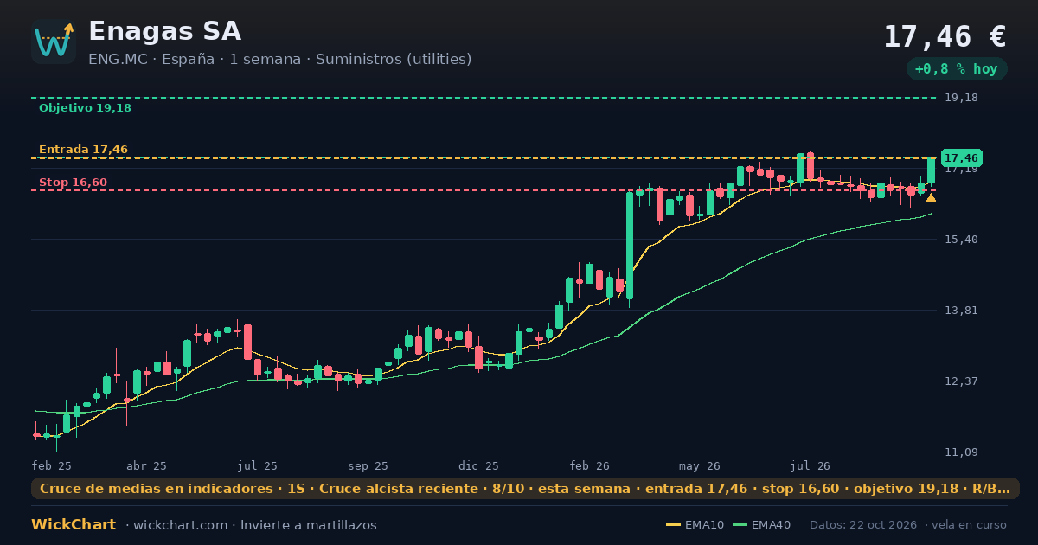Click the Stop 16,60 label
Screen dimensions: 1038x545
73,183
